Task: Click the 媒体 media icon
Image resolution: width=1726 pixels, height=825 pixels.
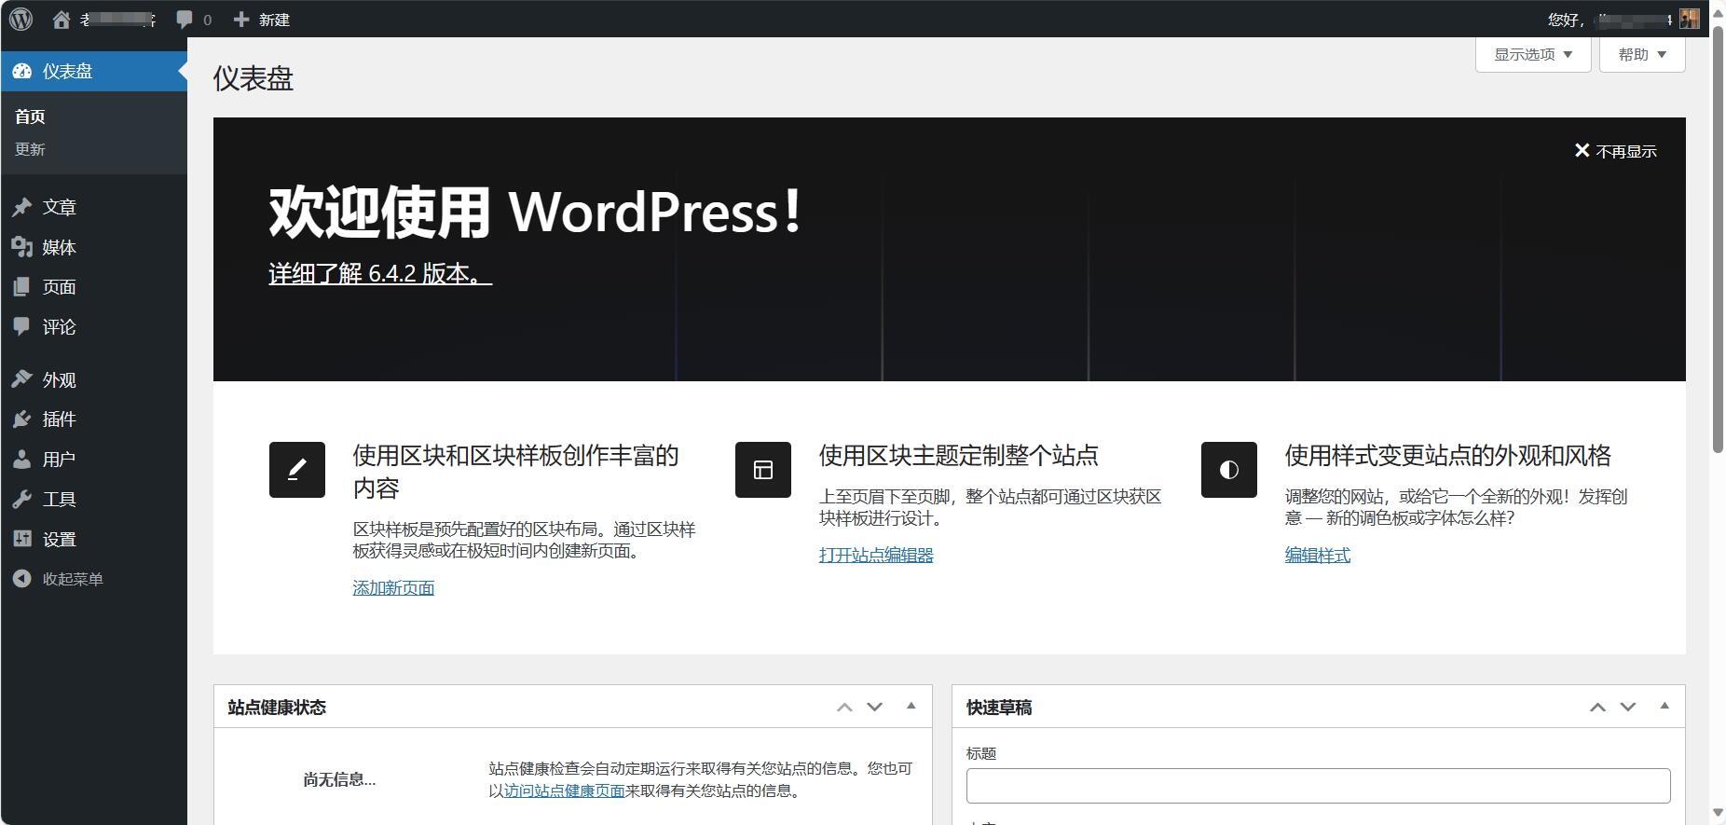Action: pyautogui.click(x=22, y=247)
